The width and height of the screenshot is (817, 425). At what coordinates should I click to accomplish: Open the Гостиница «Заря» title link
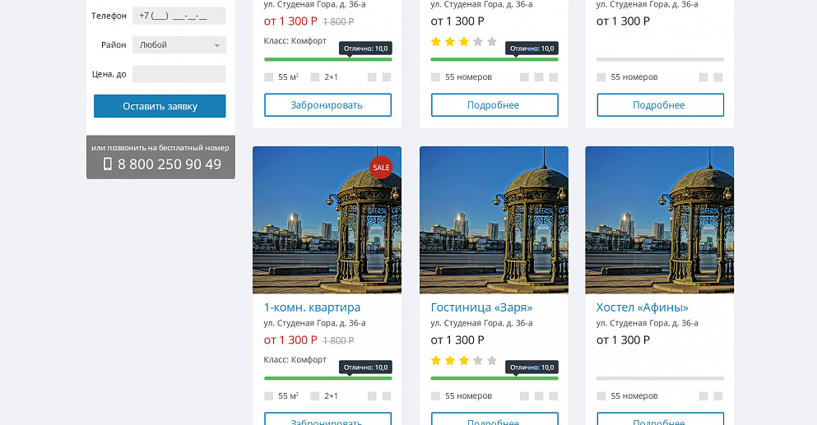tap(481, 307)
